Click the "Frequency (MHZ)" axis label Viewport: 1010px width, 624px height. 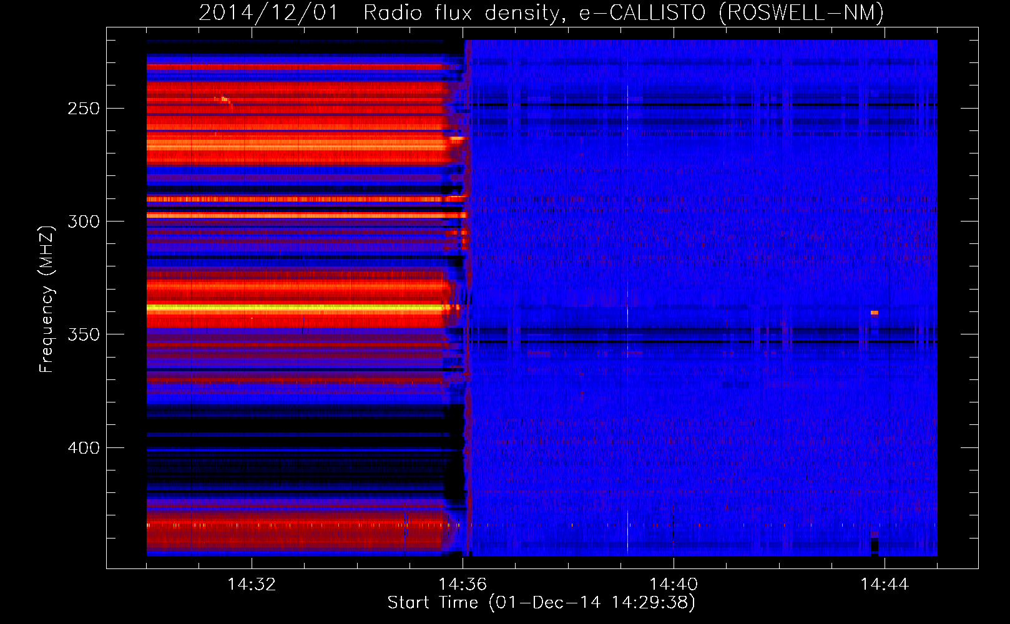47,300
